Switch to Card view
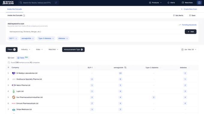Viewport: 204px width, 114px height. 11,58
